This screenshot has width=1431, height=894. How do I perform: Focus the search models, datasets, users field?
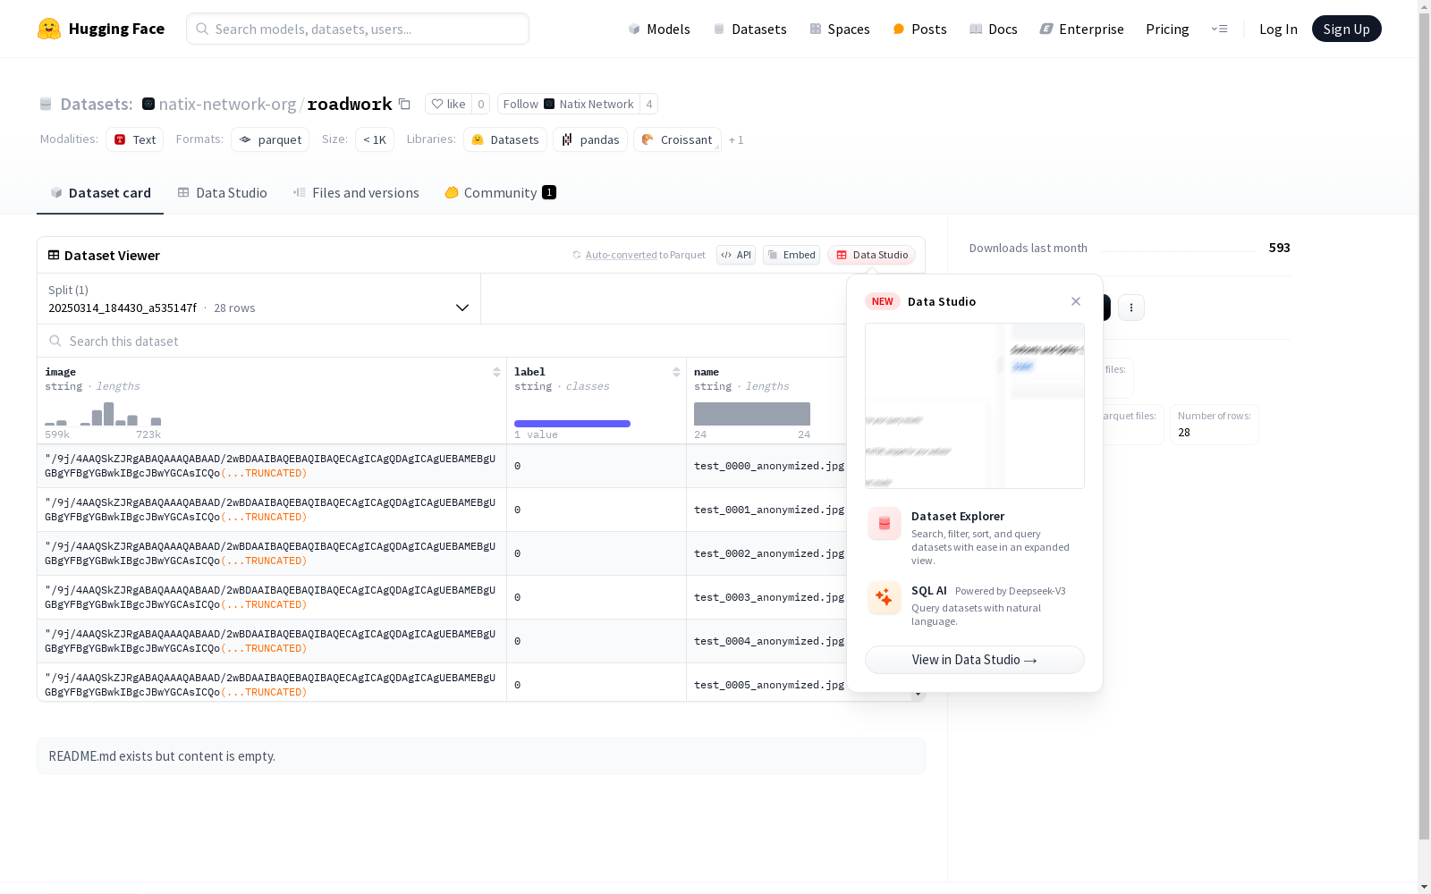tap(358, 29)
